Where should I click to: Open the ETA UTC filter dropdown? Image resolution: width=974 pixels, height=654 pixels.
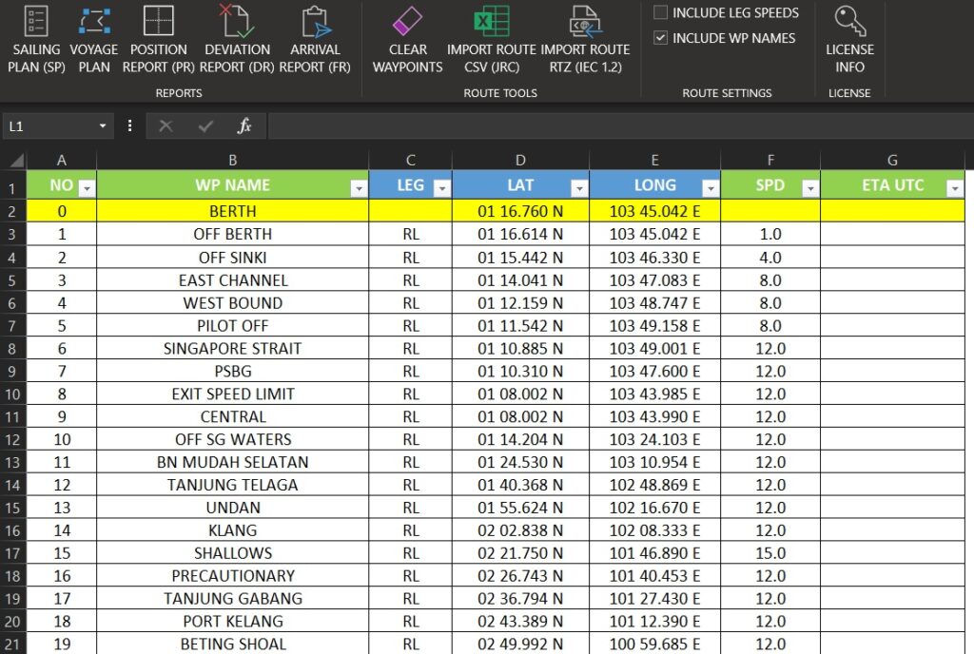(x=954, y=188)
